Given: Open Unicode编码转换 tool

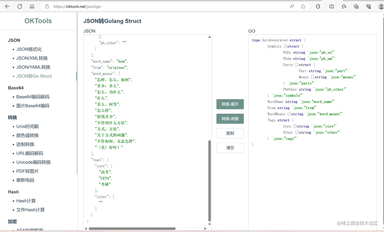Looking at the screenshot, I should pyautogui.click(x=34, y=162).
